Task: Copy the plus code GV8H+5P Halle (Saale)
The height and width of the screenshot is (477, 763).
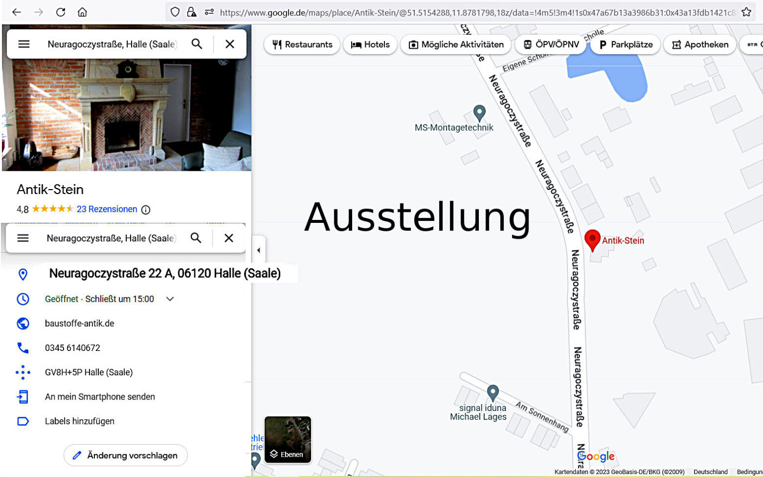Action: 88,372
